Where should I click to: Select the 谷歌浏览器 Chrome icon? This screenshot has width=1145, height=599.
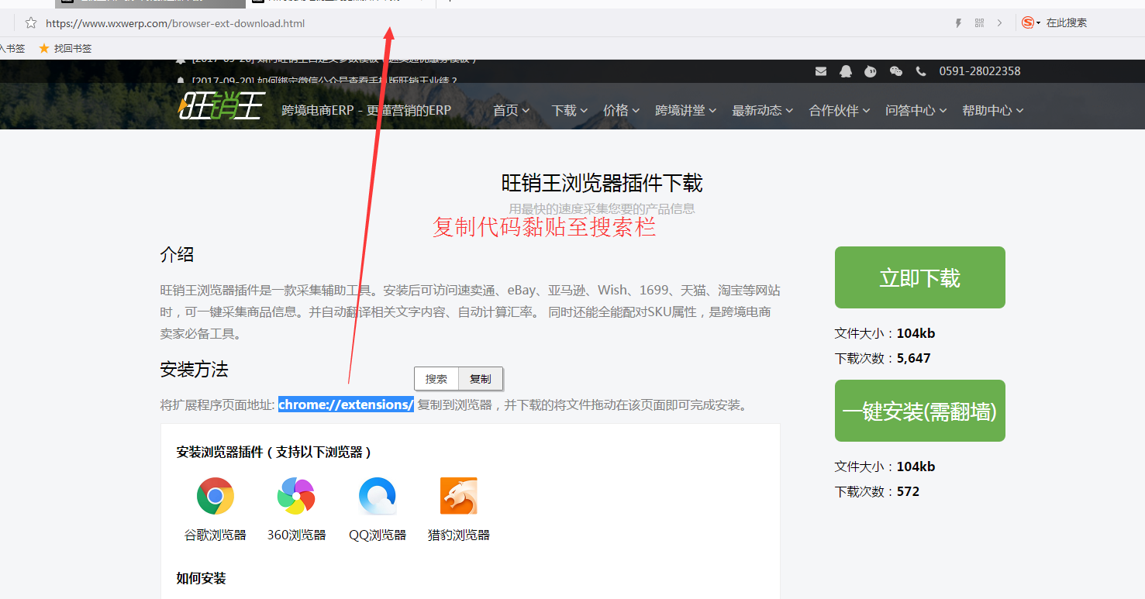coord(216,496)
